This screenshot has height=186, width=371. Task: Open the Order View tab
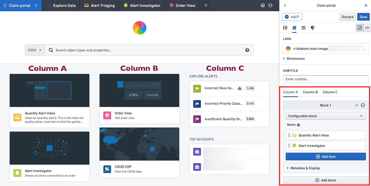coord(182,5)
